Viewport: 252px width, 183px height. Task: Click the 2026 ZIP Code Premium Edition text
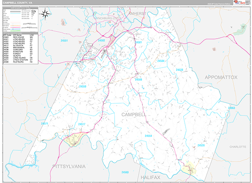tap(219, 4)
